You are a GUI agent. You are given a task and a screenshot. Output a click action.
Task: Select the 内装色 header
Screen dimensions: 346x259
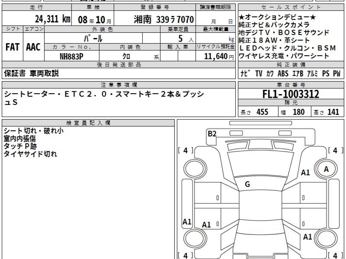(x=130, y=47)
